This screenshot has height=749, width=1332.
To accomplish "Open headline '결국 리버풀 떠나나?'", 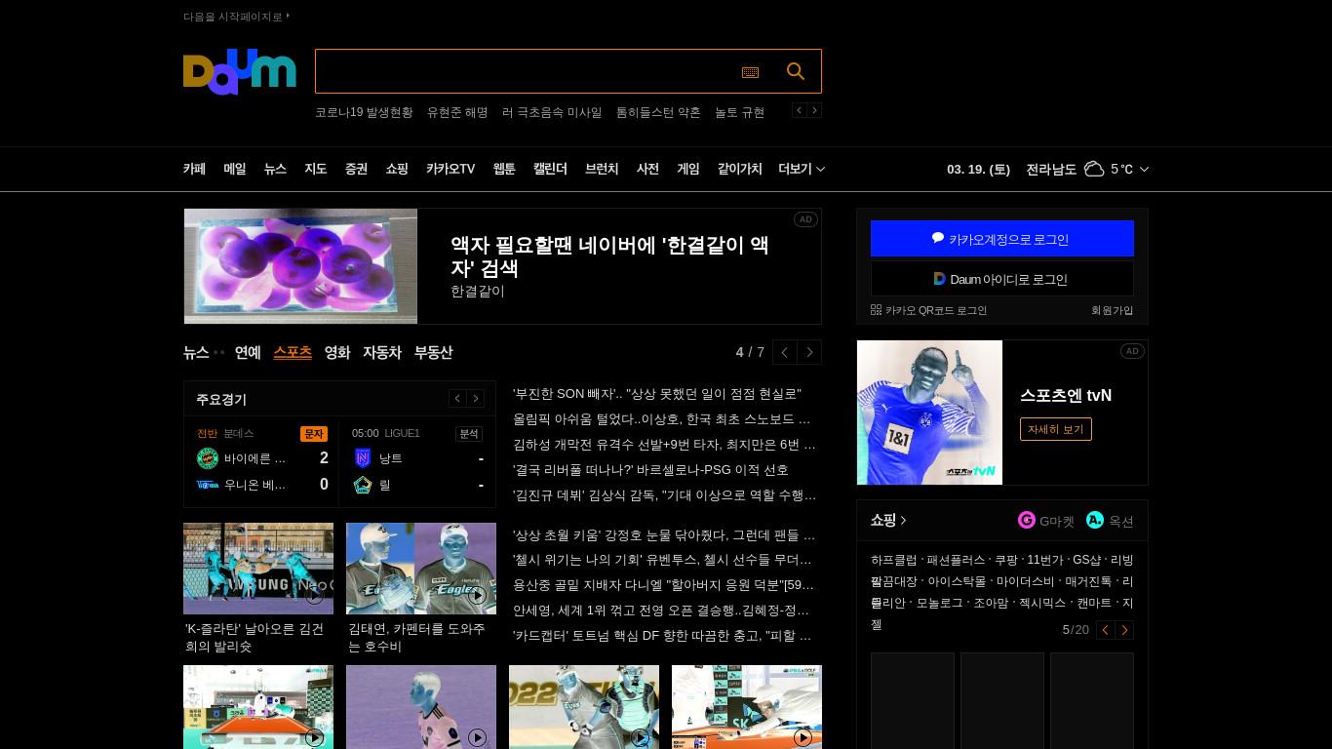I will pos(650,469).
